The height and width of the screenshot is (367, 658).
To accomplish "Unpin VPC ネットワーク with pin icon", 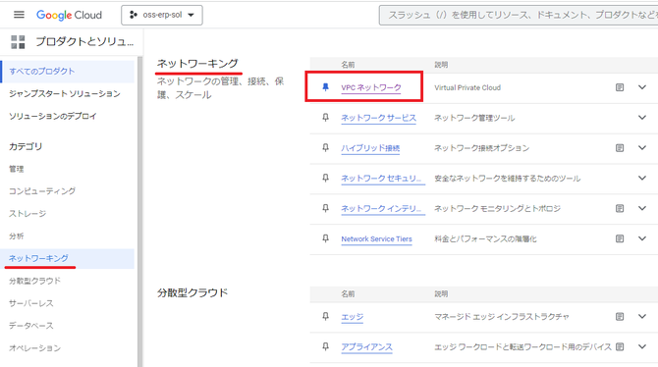I will [x=325, y=87].
